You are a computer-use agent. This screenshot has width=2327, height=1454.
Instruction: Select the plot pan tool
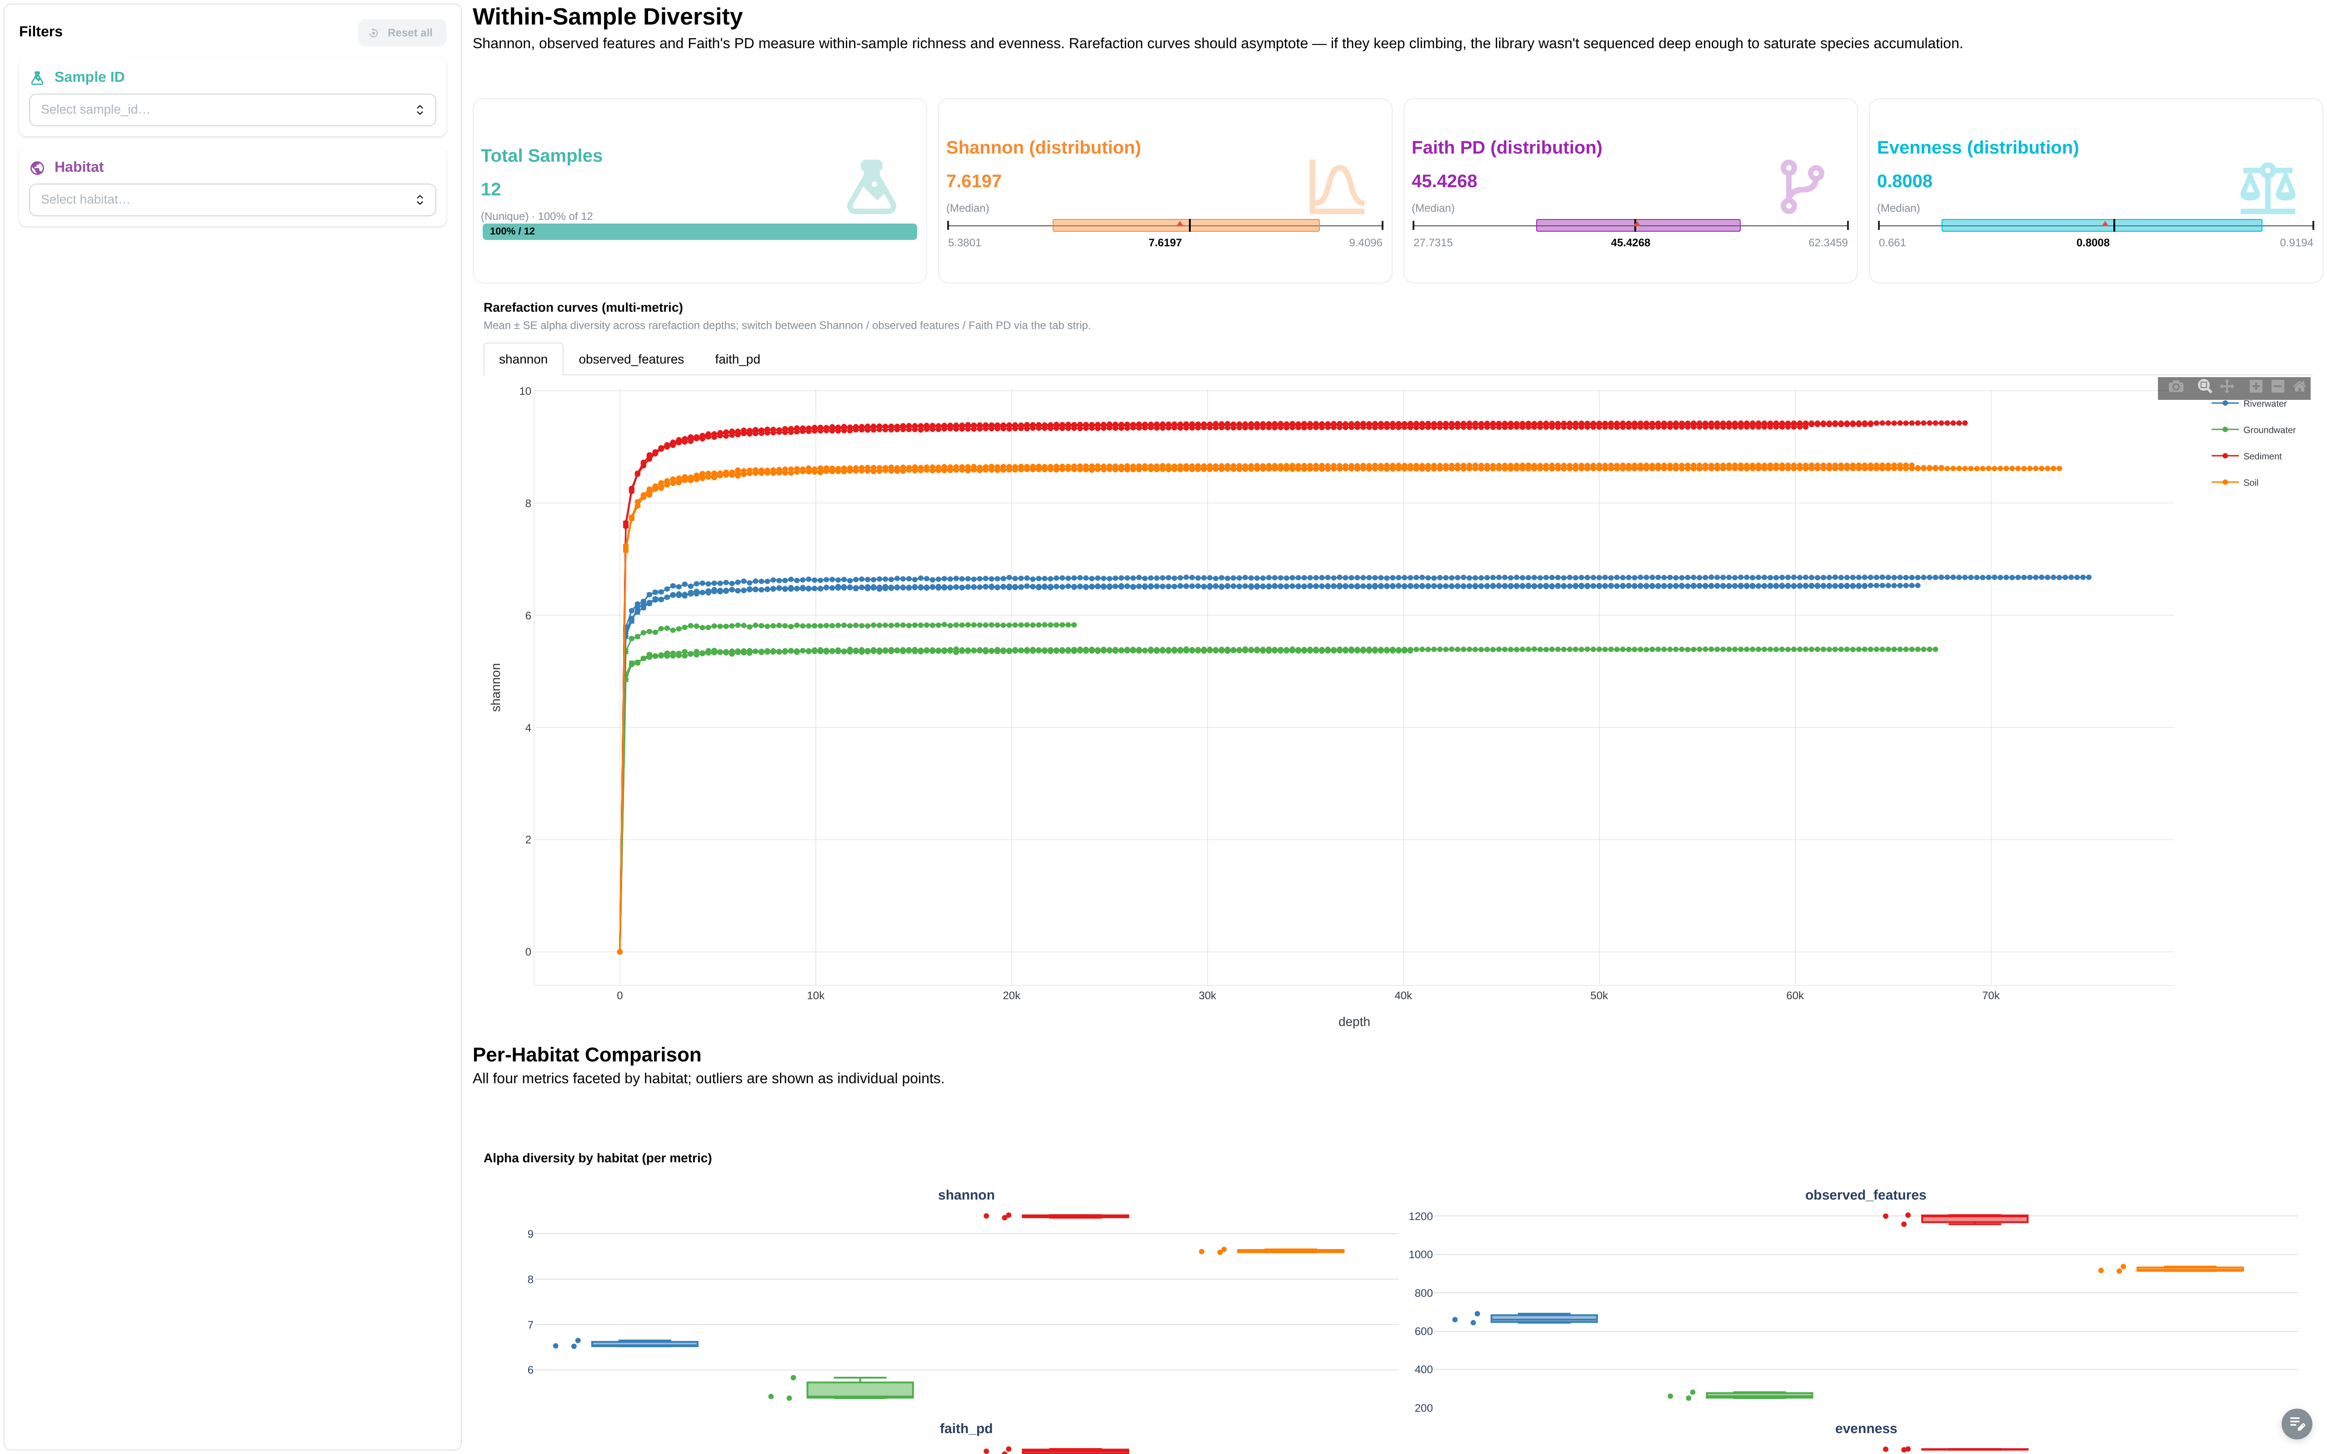tap(2227, 387)
